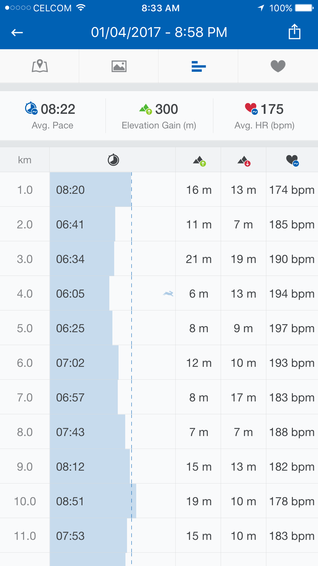
Task: Tap the Avg. HR heart icon
Action: coord(251,108)
